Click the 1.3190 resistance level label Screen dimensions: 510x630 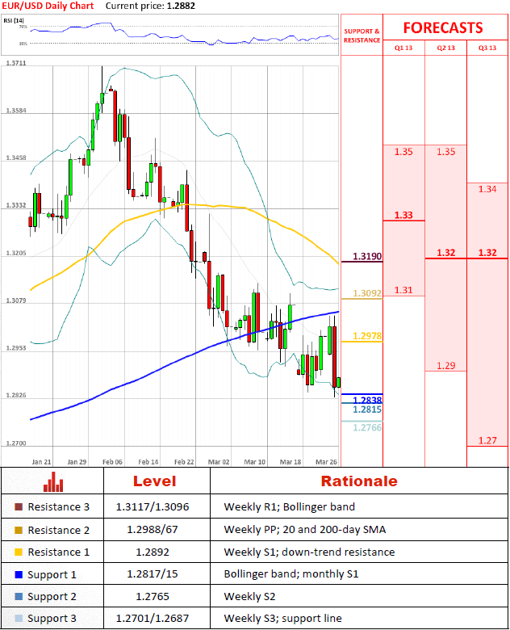(x=367, y=256)
